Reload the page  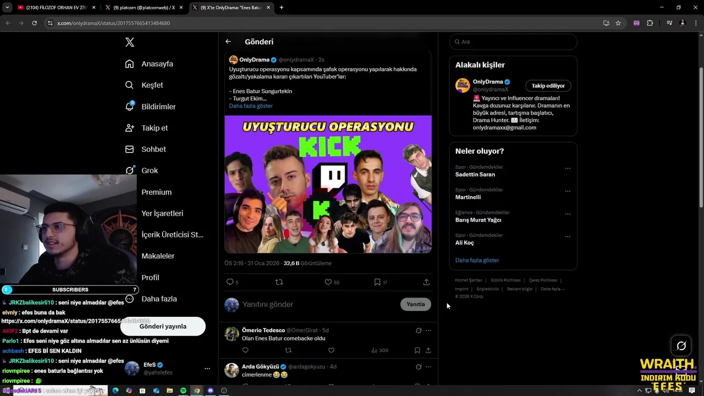(x=34, y=23)
